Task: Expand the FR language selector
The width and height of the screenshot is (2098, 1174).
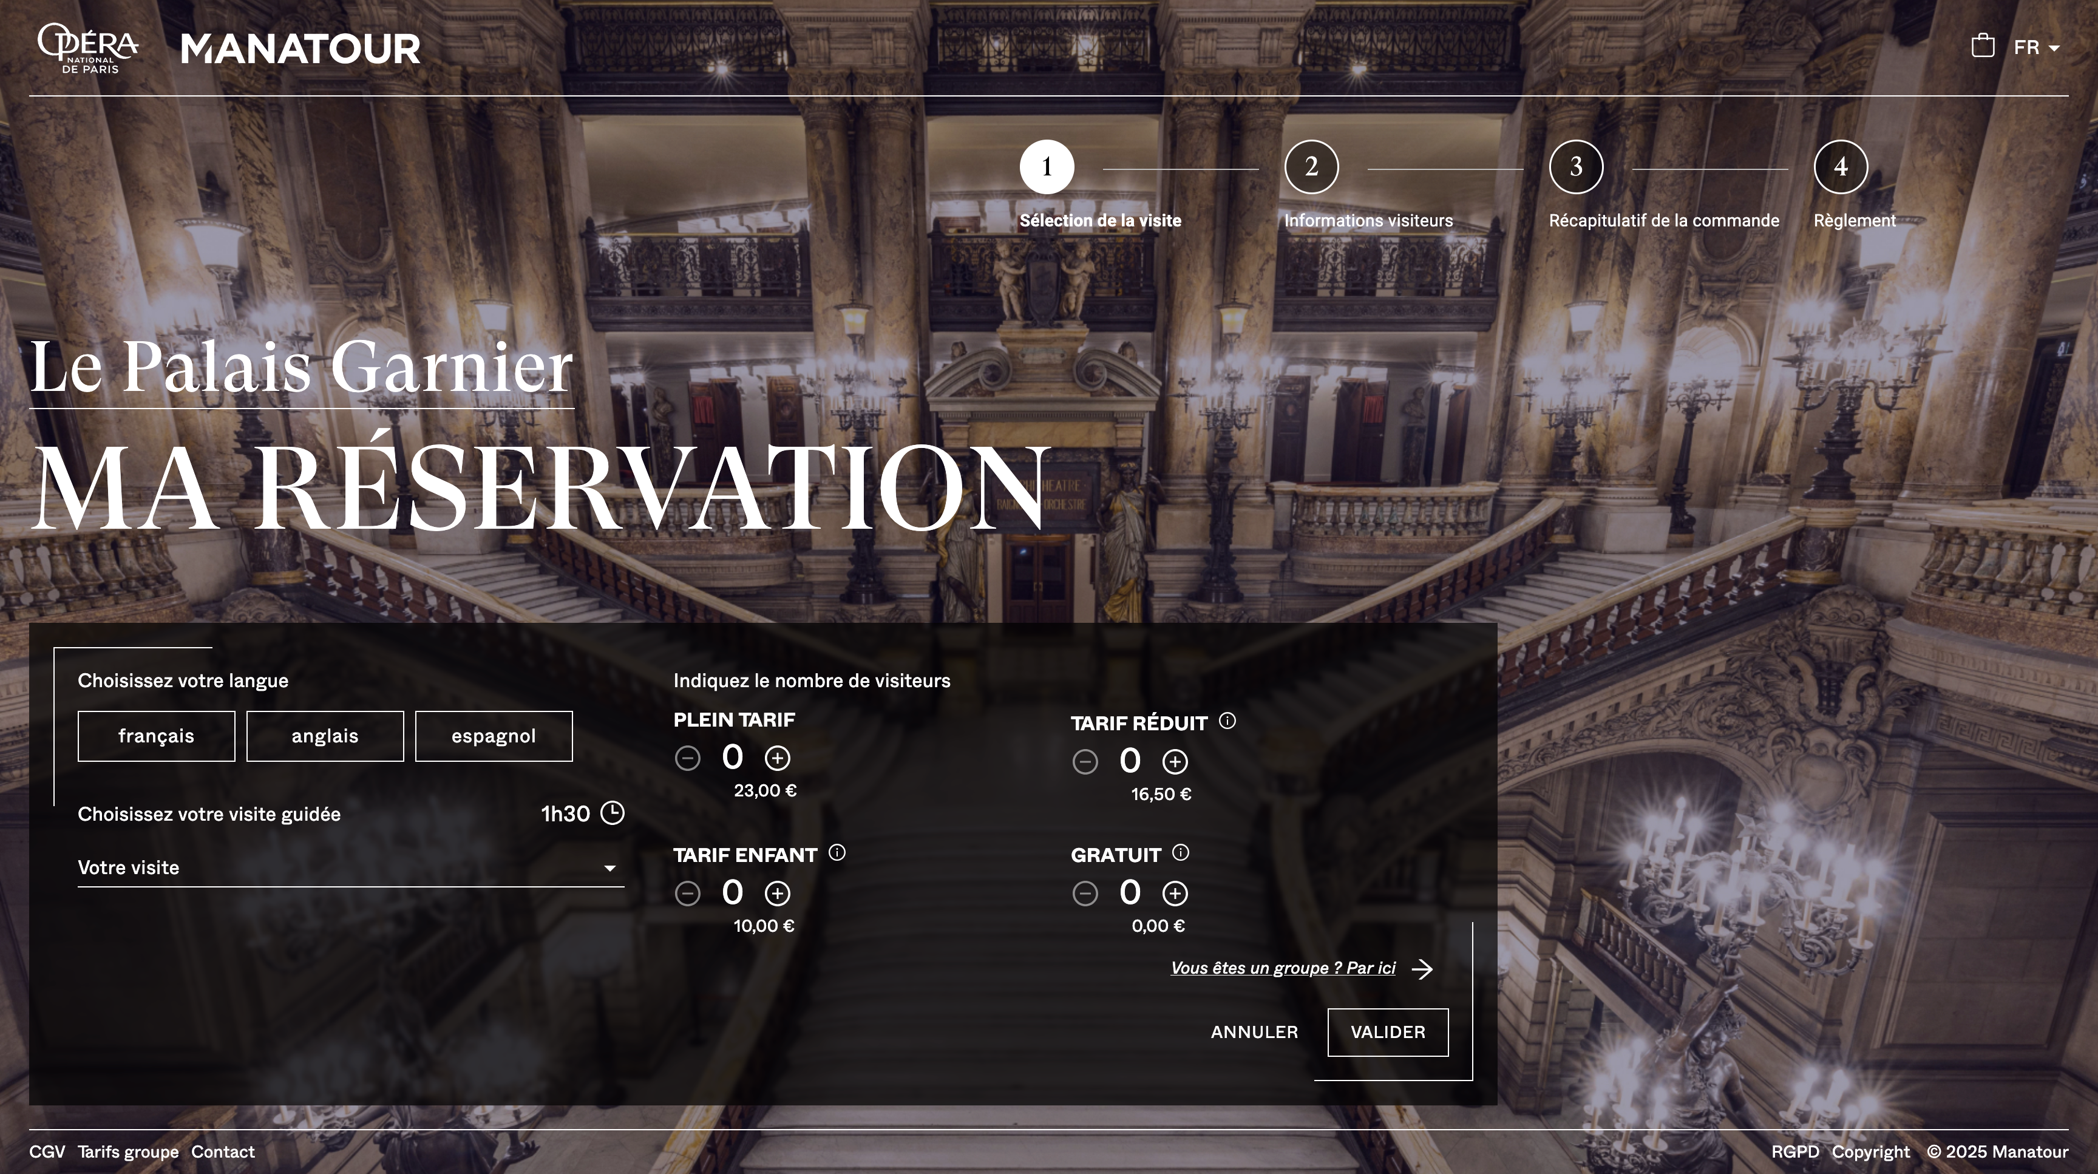Action: pos(2036,47)
